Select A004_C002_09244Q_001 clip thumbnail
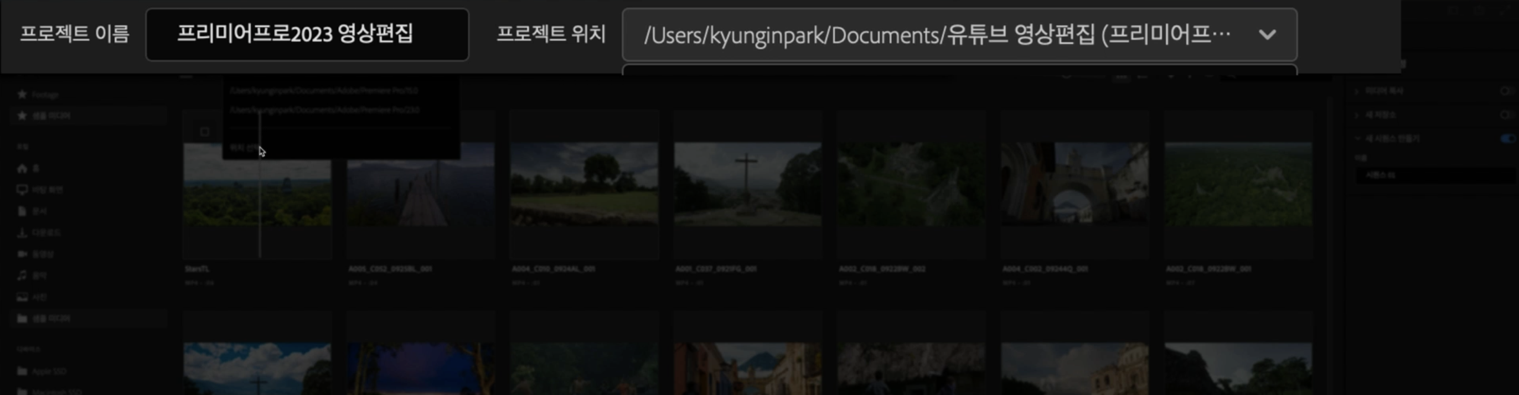 pyautogui.click(x=1075, y=184)
